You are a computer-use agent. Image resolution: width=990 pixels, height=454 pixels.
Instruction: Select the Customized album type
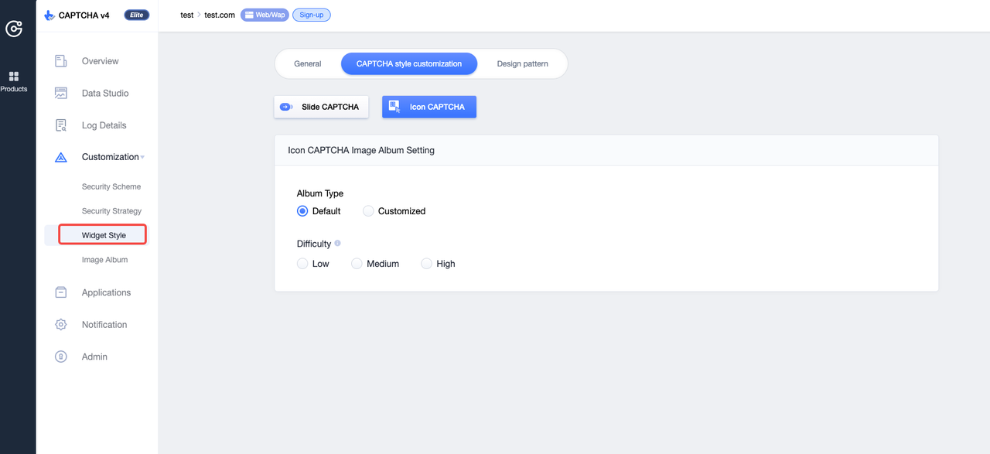[369, 211]
